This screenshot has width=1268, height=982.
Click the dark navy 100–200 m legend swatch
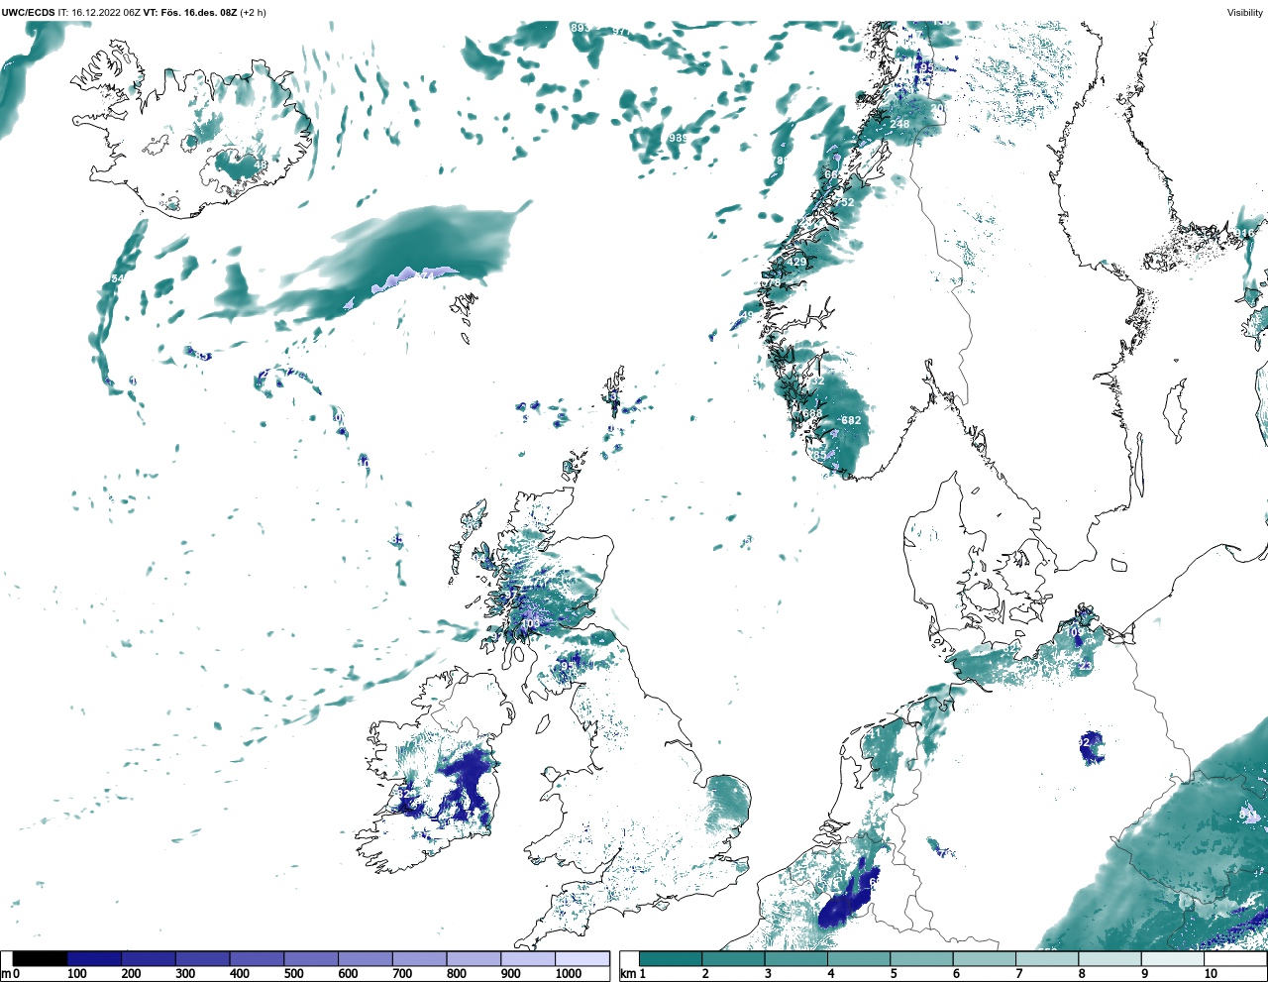[95, 959]
